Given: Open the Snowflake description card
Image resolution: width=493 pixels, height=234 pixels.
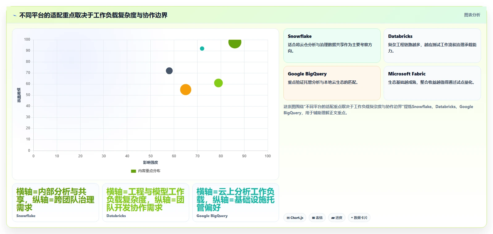Looking at the screenshot, I should 332,46.
